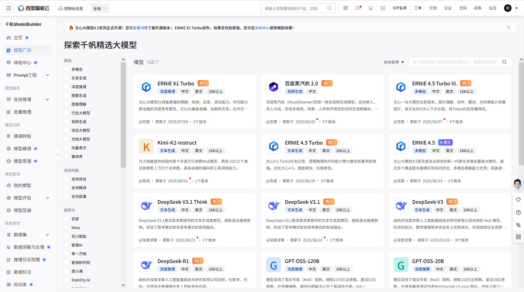Viewport: 524px width, 292px height.
Task: Click the model search magnifier icon
Action: [x=504, y=62]
